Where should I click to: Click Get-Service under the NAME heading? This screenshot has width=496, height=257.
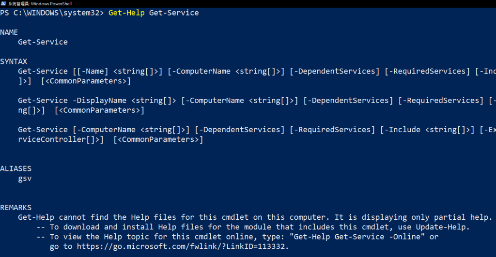(x=43, y=42)
